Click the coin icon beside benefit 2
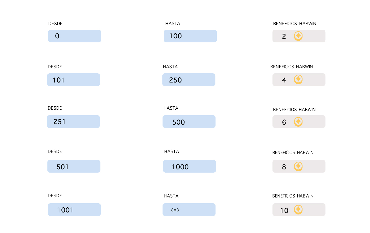Viewport: 370px width, 233px height. point(298,36)
